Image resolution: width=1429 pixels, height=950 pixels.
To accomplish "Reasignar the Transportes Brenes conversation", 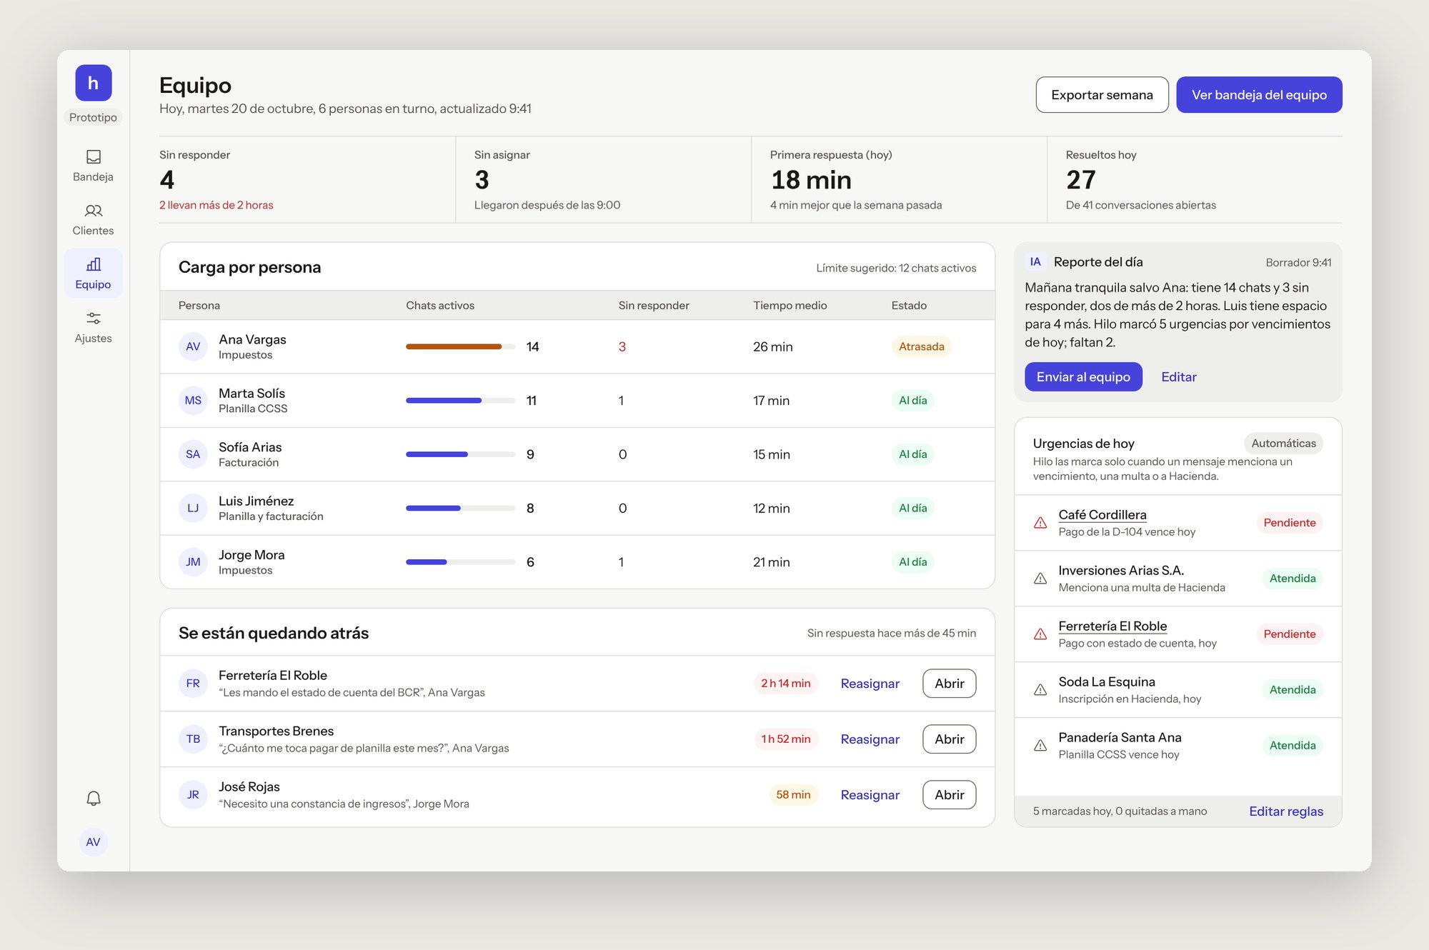I will point(870,739).
